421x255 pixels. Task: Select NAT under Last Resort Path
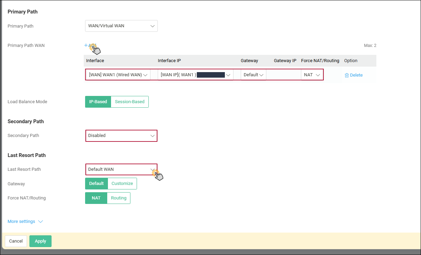[96, 198]
